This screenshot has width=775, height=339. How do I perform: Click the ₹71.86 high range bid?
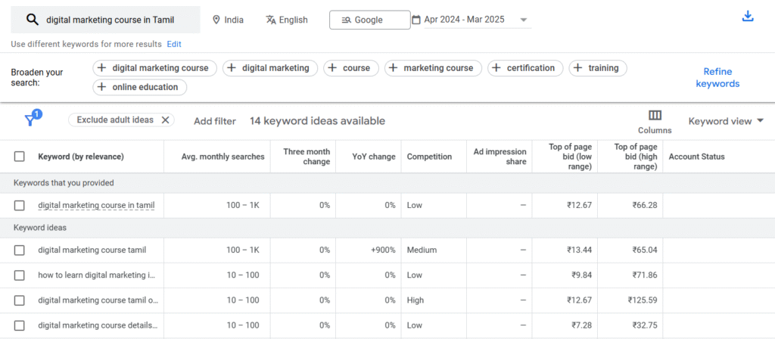pyautogui.click(x=645, y=275)
